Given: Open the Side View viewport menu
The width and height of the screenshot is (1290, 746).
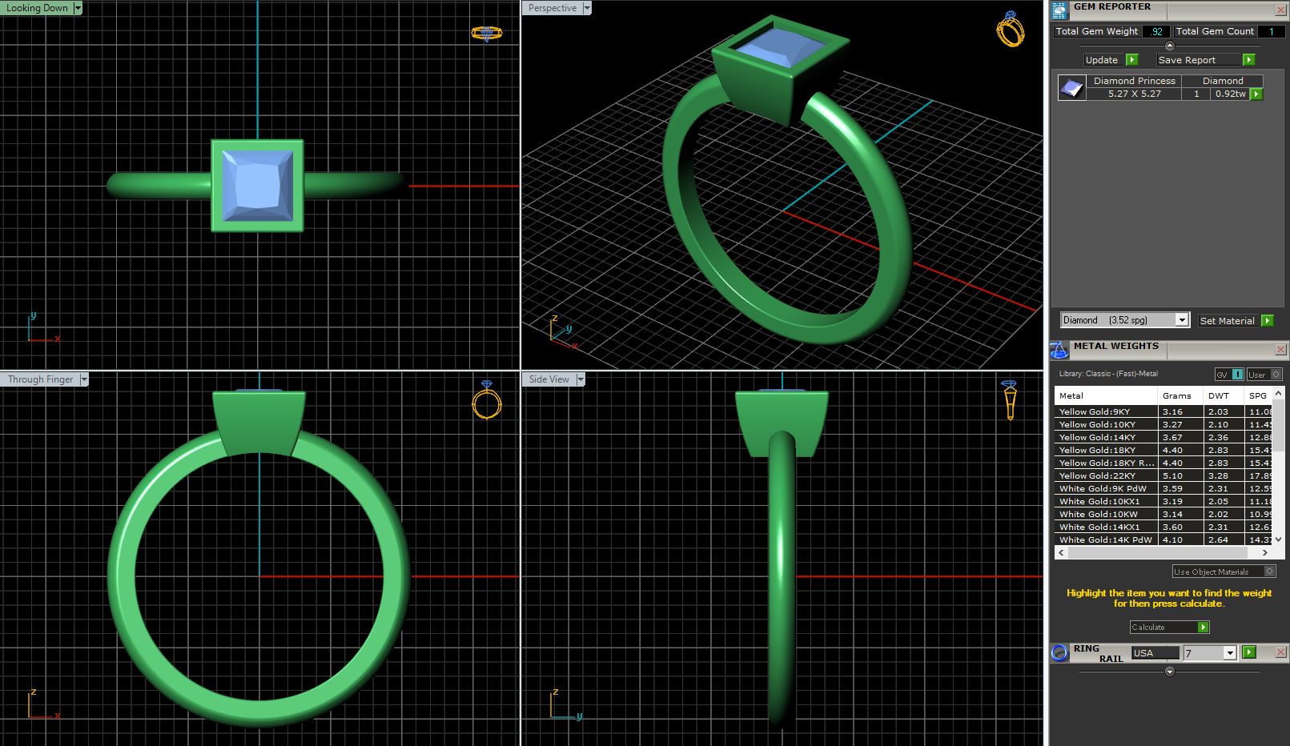Looking at the screenshot, I should [x=581, y=379].
